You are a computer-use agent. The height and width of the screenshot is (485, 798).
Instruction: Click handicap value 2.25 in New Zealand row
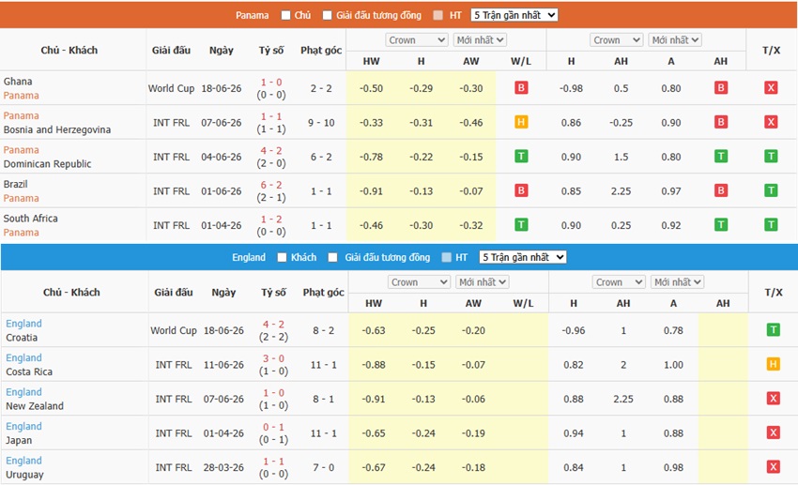623,399
